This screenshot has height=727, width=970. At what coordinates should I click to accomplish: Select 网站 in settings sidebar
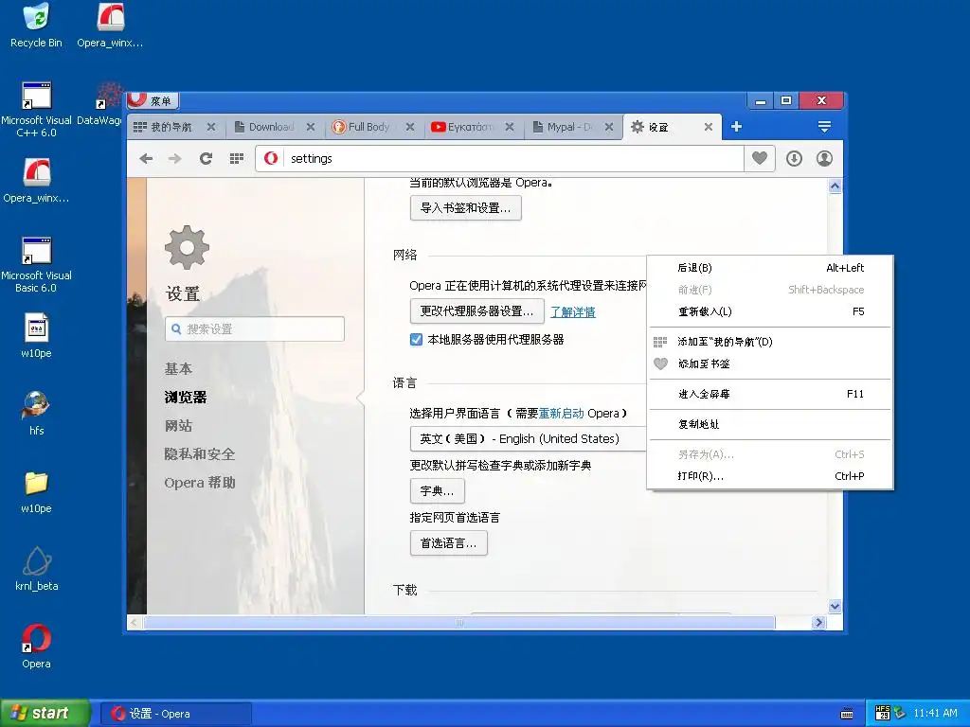tap(178, 425)
